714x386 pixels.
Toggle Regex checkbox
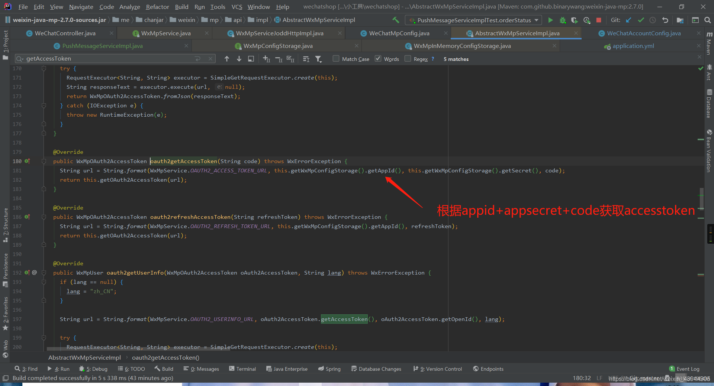pos(408,59)
